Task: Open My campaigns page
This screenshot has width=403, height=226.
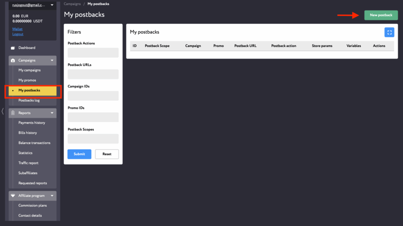Action: pyautogui.click(x=30, y=70)
